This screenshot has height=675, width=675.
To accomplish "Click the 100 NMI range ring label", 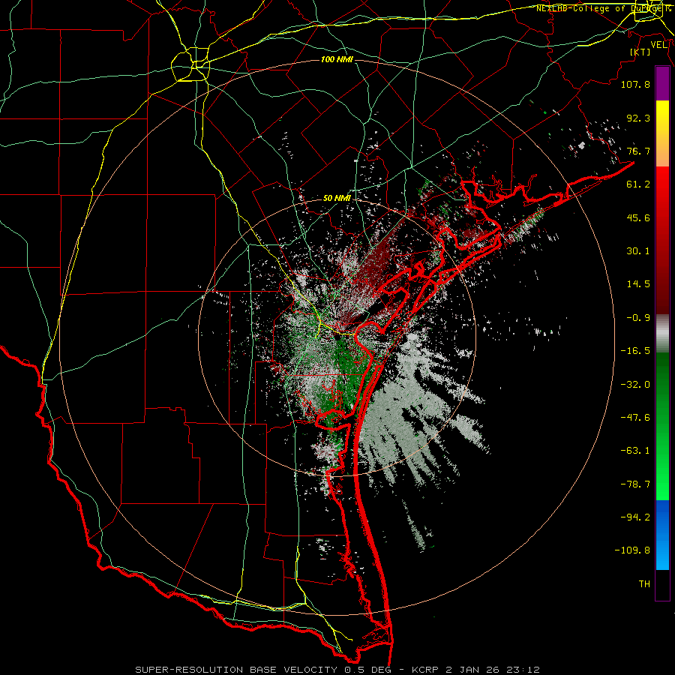I will [x=337, y=59].
